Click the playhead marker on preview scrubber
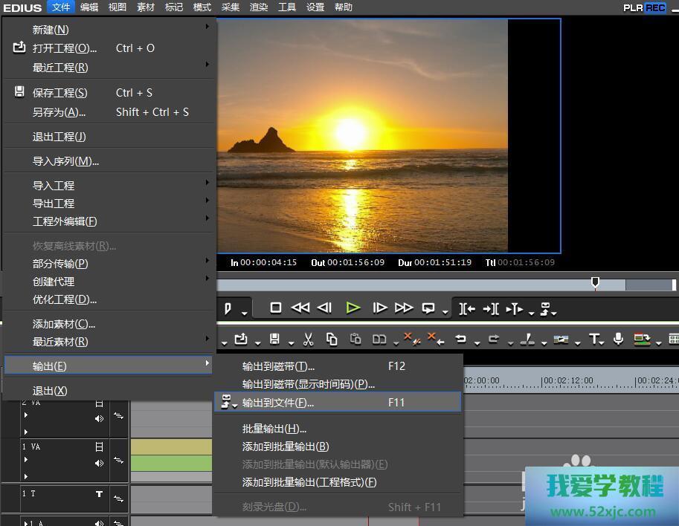Image resolution: width=679 pixels, height=526 pixels. click(x=595, y=282)
